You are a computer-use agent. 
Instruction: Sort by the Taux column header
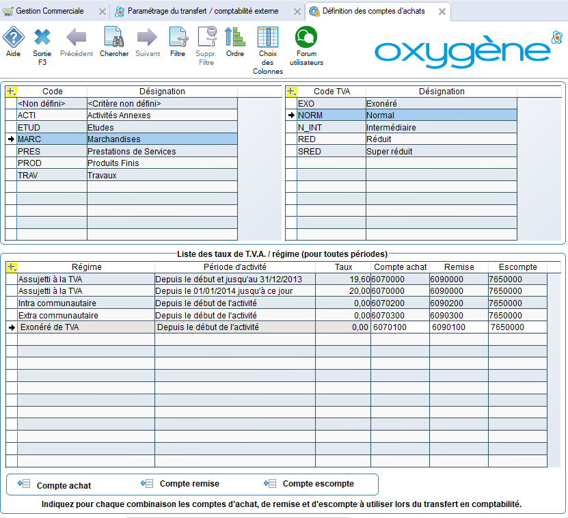coord(344,267)
